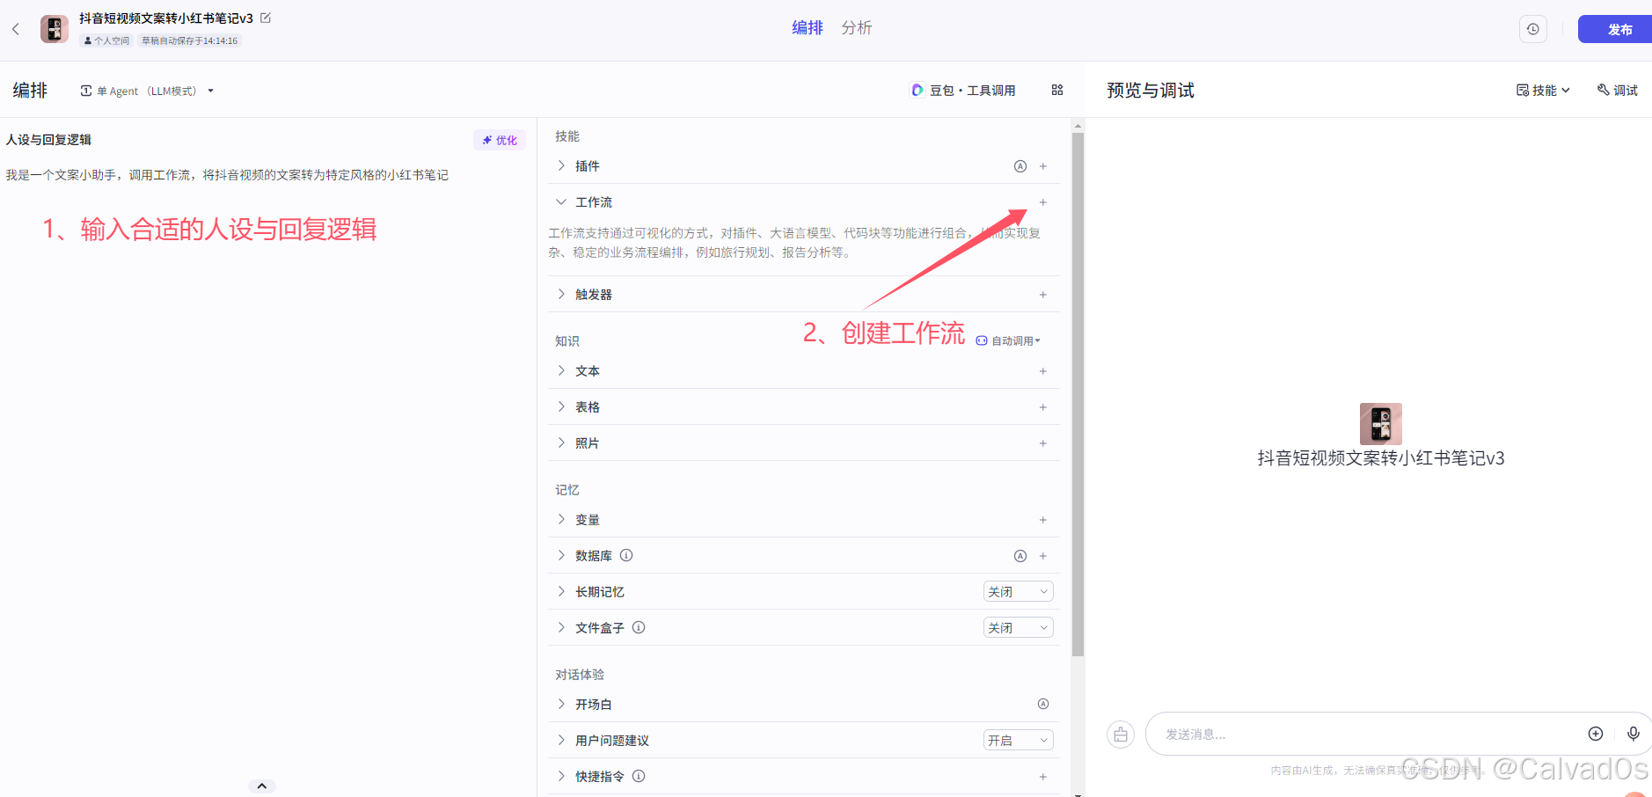The width and height of the screenshot is (1652, 797).
Task: Open the 自动调用 knowledge dropdown
Action: (x=1008, y=341)
